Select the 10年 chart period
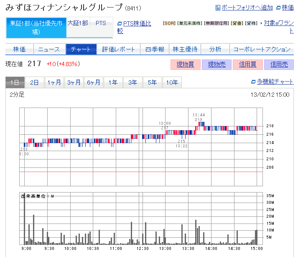 click(x=172, y=83)
